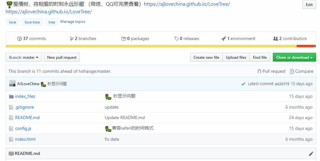Click the index.html file icon
The height and width of the screenshot is (161, 320).
[x=11, y=139]
